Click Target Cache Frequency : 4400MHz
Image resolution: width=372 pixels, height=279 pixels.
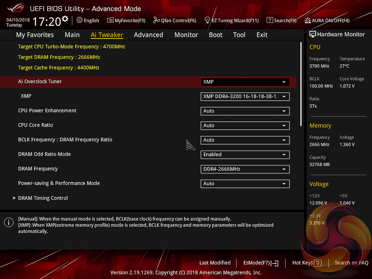tap(58, 68)
